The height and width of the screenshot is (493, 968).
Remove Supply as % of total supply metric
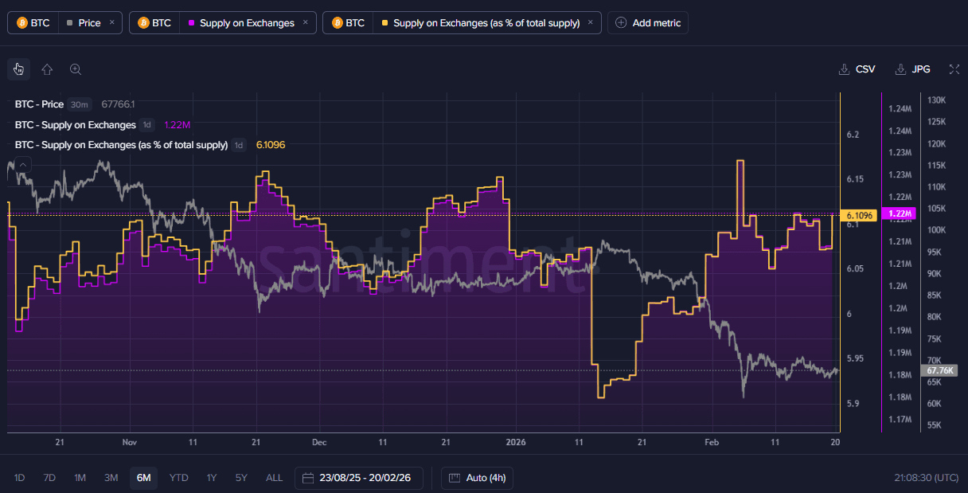[590, 23]
